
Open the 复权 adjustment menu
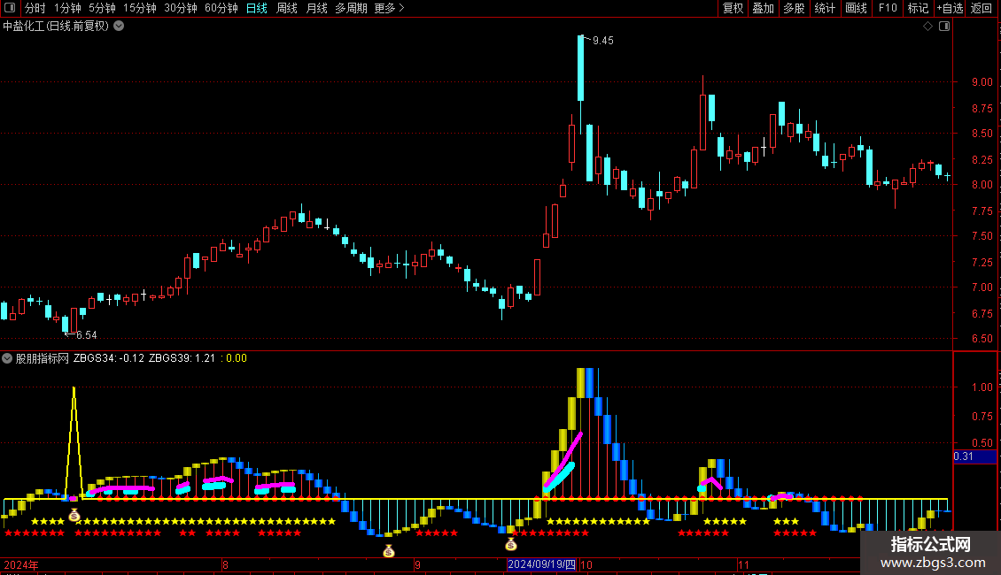coord(733,8)
